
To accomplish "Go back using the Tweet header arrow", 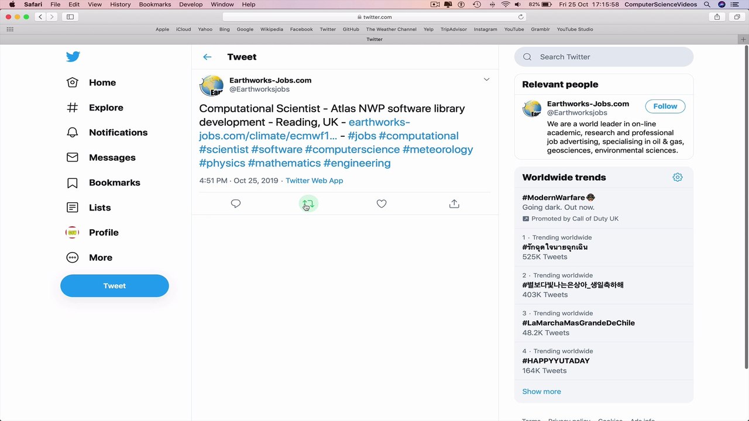I will click(x=207, y=57).
